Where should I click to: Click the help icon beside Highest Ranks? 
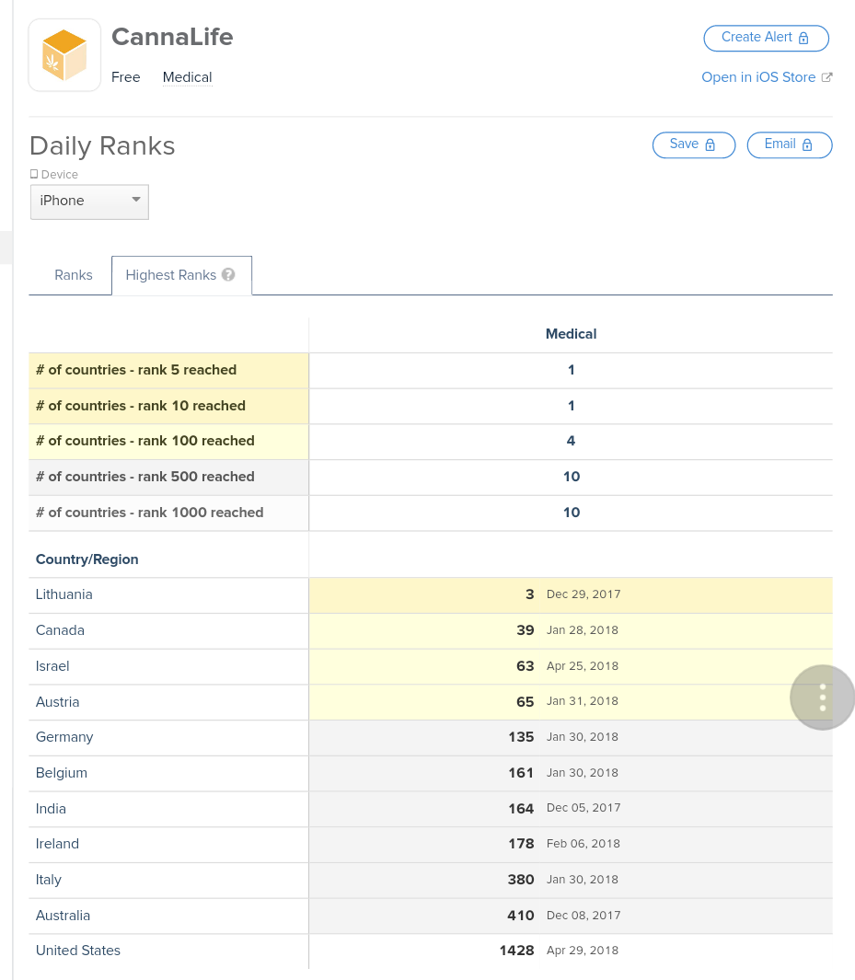[228, 275]
